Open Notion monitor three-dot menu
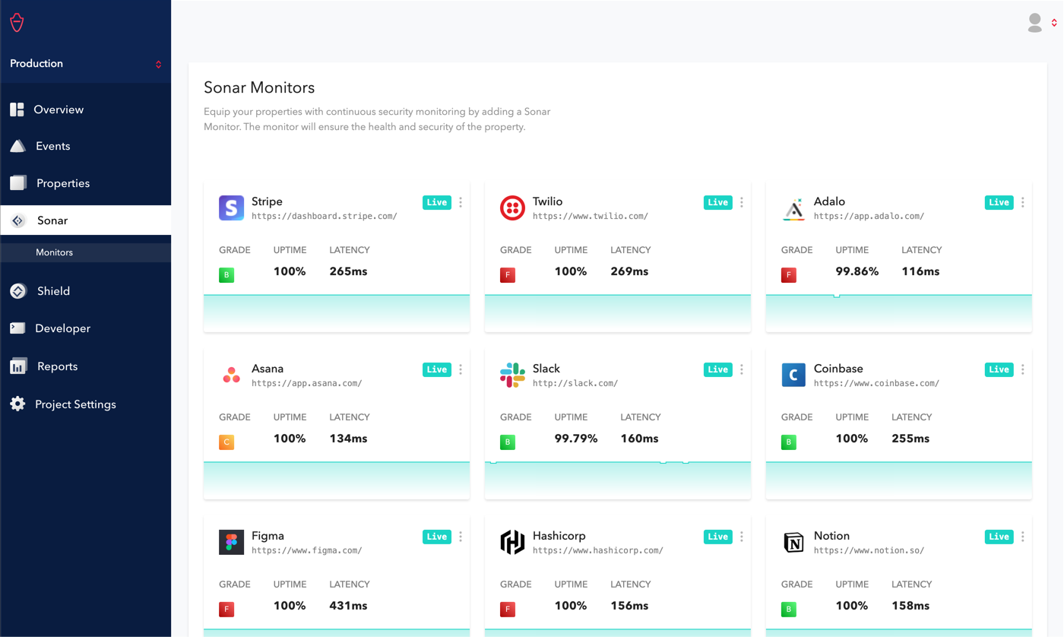 [x=1023, y=537]
